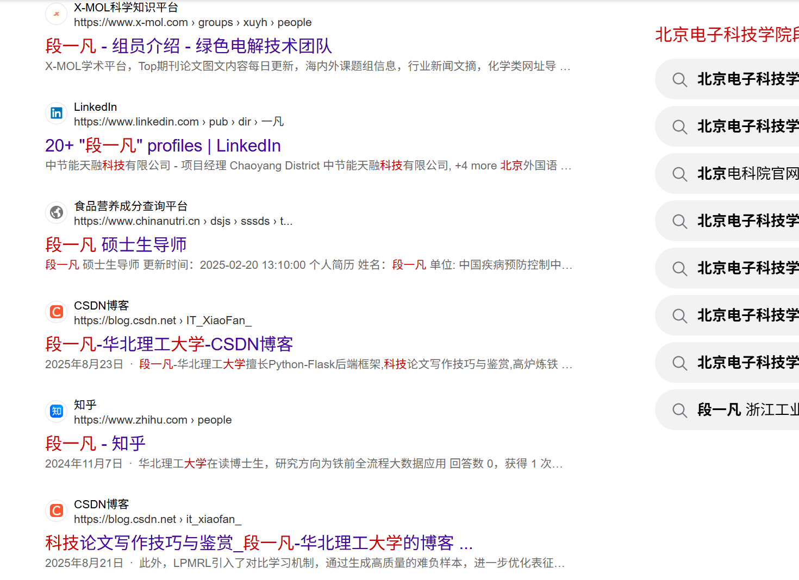
Task: Open the 段一凡 硕士生导师 result title
Action: [x=116, y=245]
